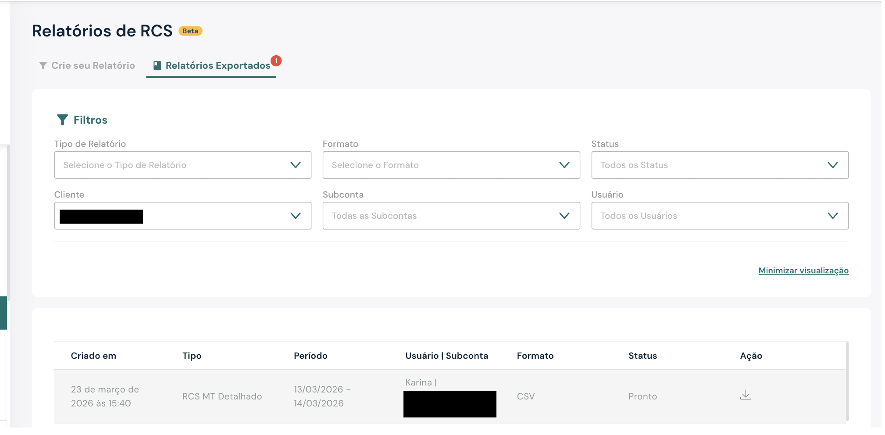
Task: Expand the Todos os Usuários dropdown
Action: (x=719, y=216)
